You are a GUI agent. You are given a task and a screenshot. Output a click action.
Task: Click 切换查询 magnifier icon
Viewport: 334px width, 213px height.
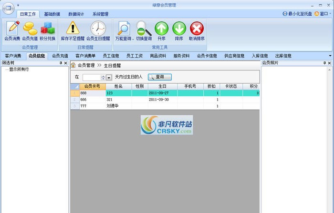click(144, 31)
